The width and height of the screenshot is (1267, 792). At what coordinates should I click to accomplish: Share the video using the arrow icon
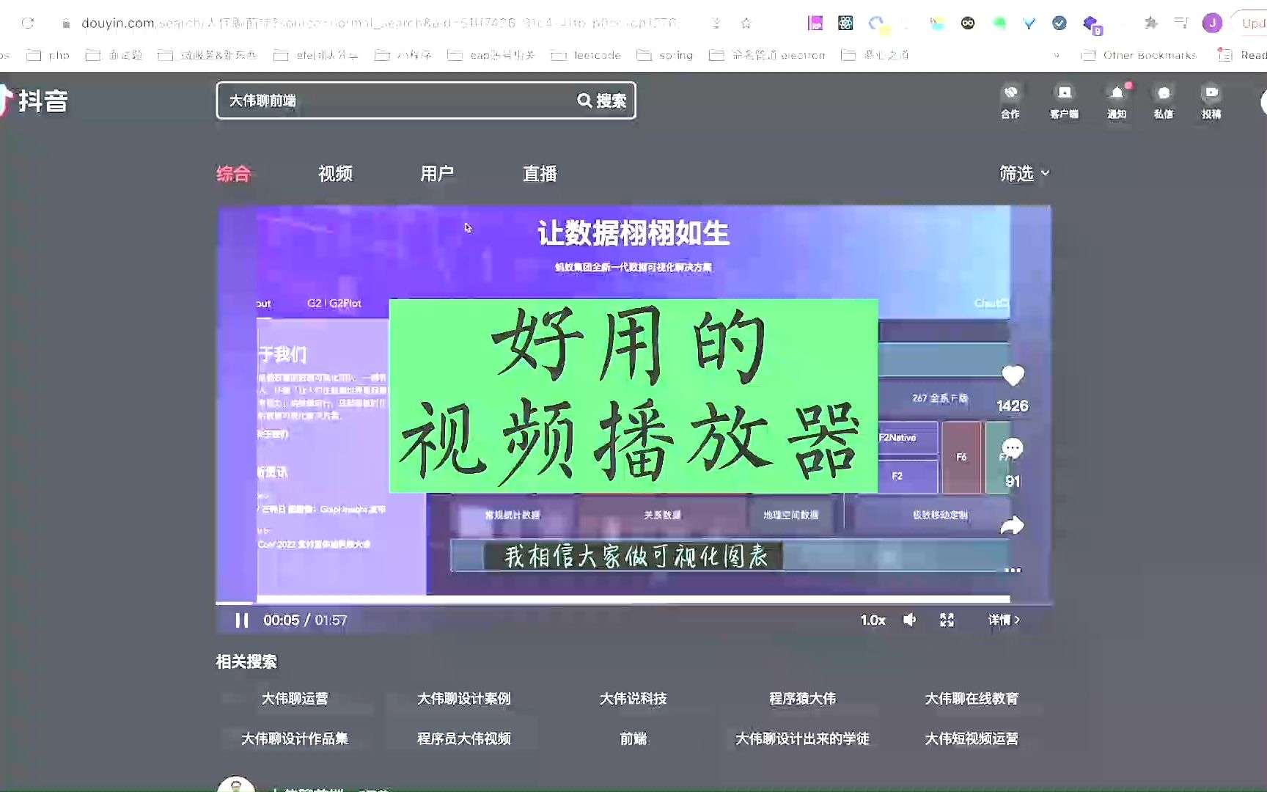point(1013,524)
